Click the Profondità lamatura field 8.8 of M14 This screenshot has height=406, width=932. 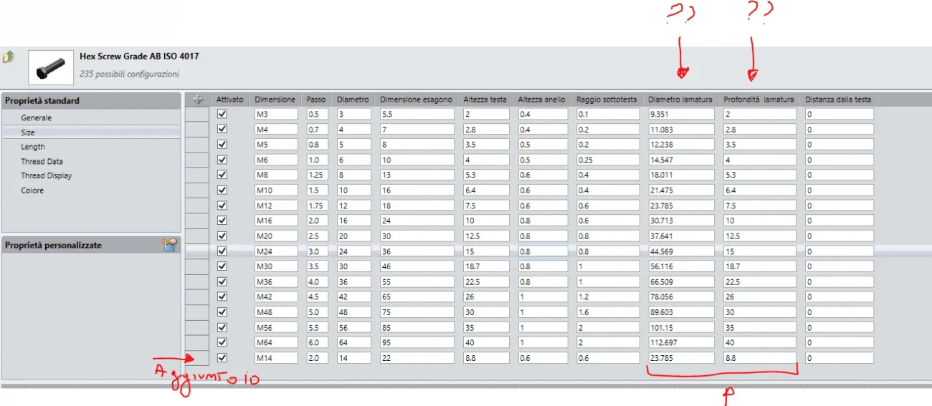(x=760, y=358)
